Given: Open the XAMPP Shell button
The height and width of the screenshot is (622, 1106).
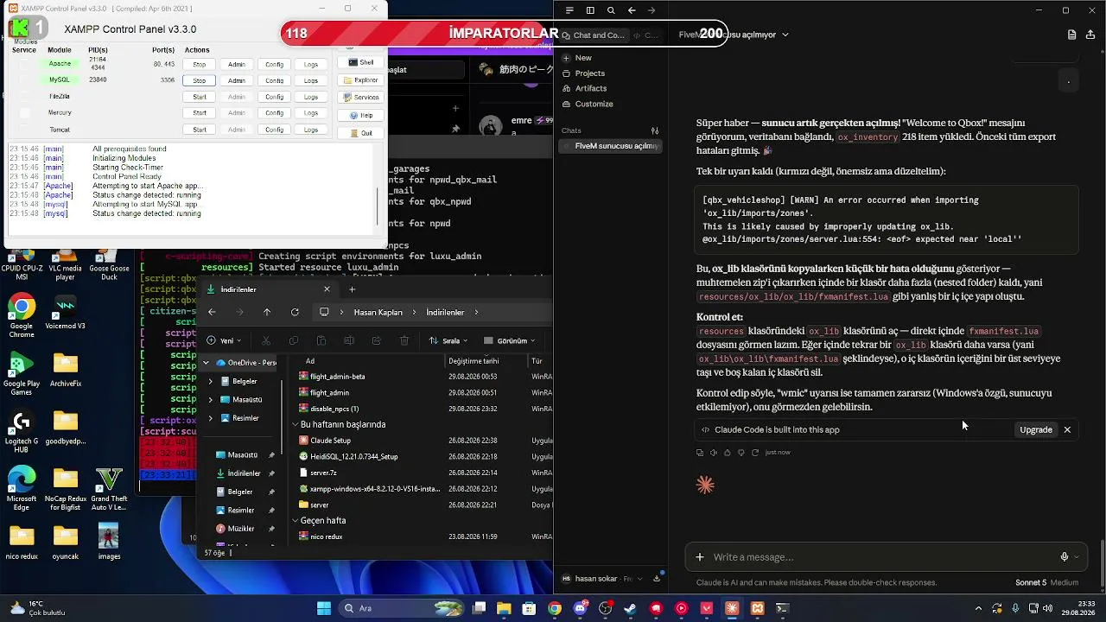Looking at the screenshot, I should 362,62.
